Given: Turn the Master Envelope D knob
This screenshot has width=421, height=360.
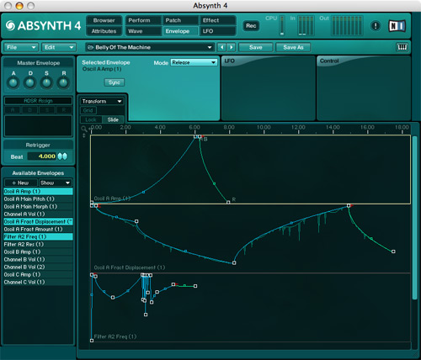Looking at the screenshot, I should (x=30, y=82).
